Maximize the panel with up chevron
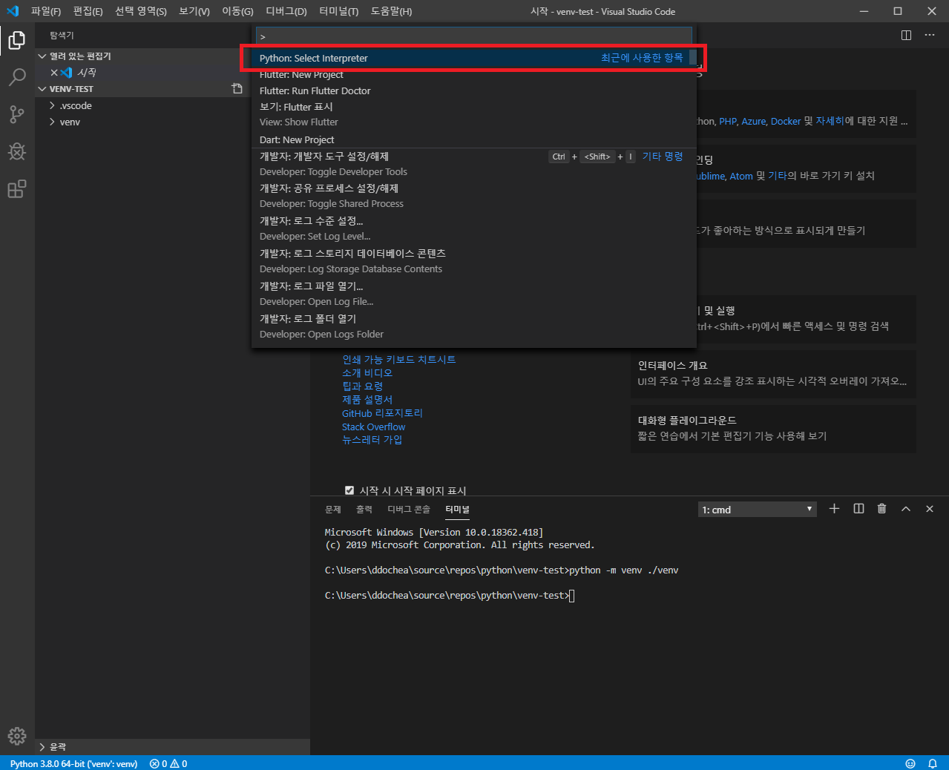The width and height of the screenshot is (949, 770). click(x=906, y=509)
